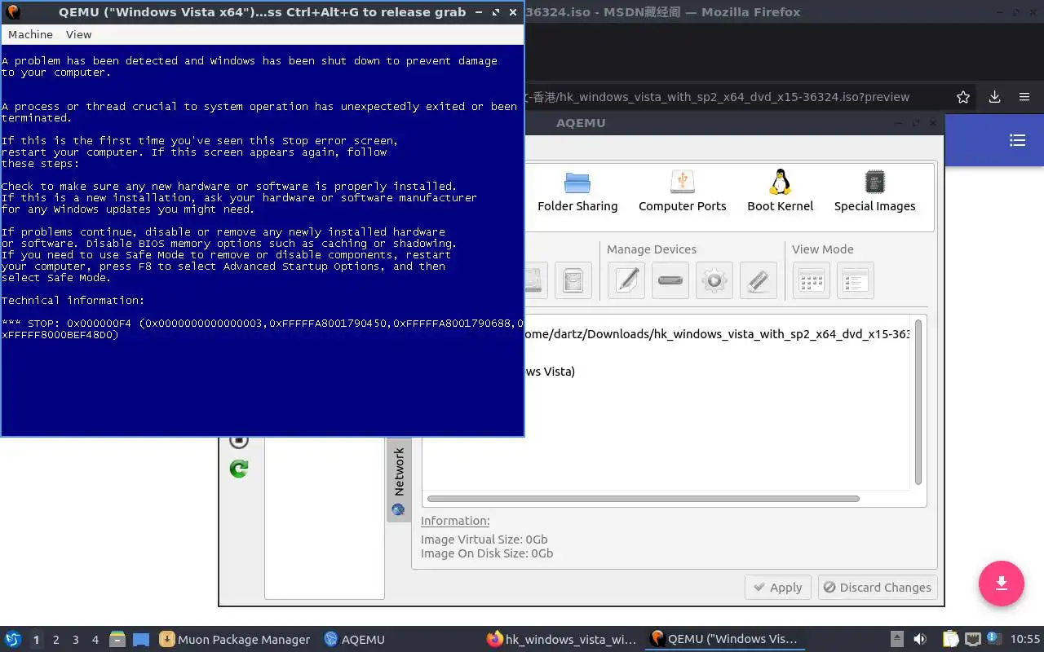Image resolution: width=1044 pixels, height=652 pixels.
Task: Switch to virtual desktop 3
Action: click(x=75, y=640)
